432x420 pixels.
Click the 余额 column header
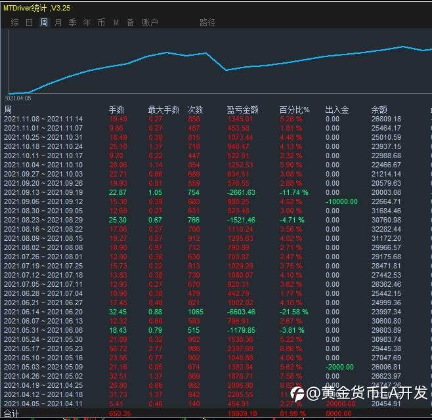coord(379,110)
